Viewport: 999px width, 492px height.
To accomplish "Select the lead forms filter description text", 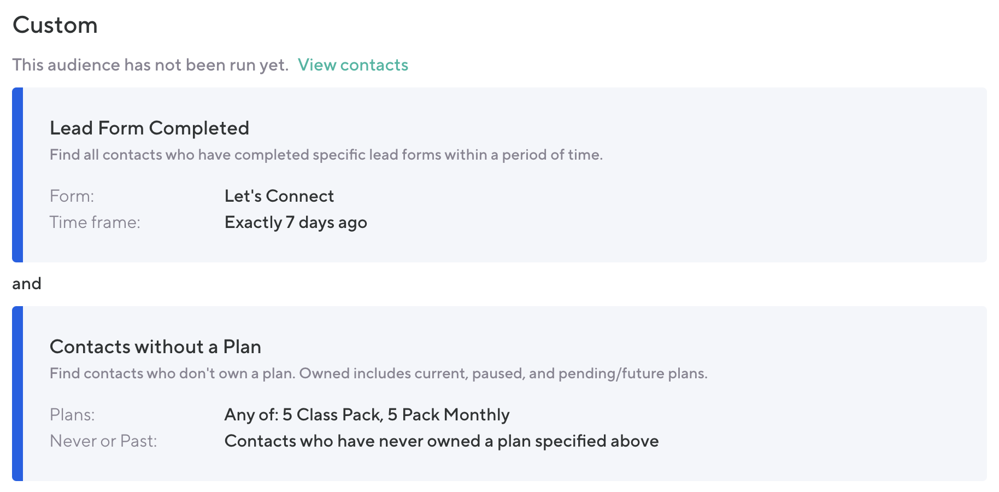I will point(326,155).
